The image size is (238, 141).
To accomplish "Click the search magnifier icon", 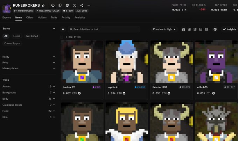I will point(71,29).
